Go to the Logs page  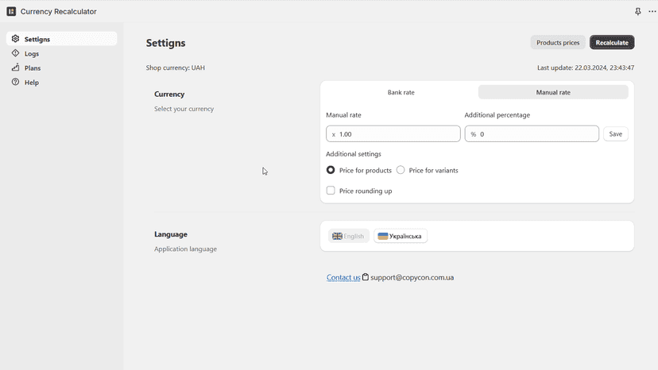tap(32, 54)
